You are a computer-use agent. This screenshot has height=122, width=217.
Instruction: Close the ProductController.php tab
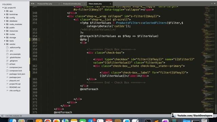click(x=85, y=4)
